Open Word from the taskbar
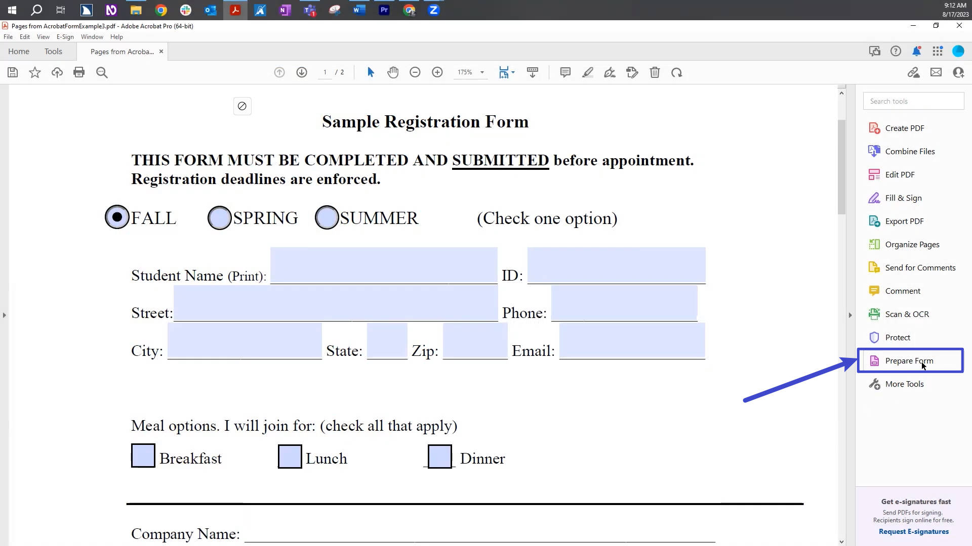972x546 pixels. click(x=359, y=10)
